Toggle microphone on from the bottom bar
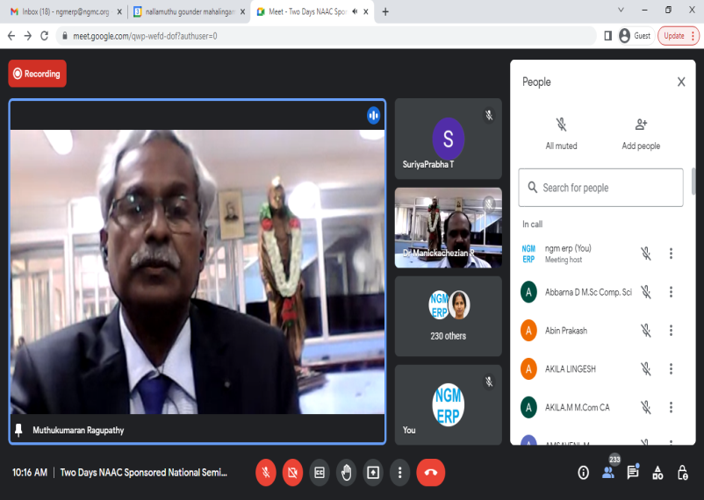The height and width of the screenshot is (500, 704). (266, 473)
